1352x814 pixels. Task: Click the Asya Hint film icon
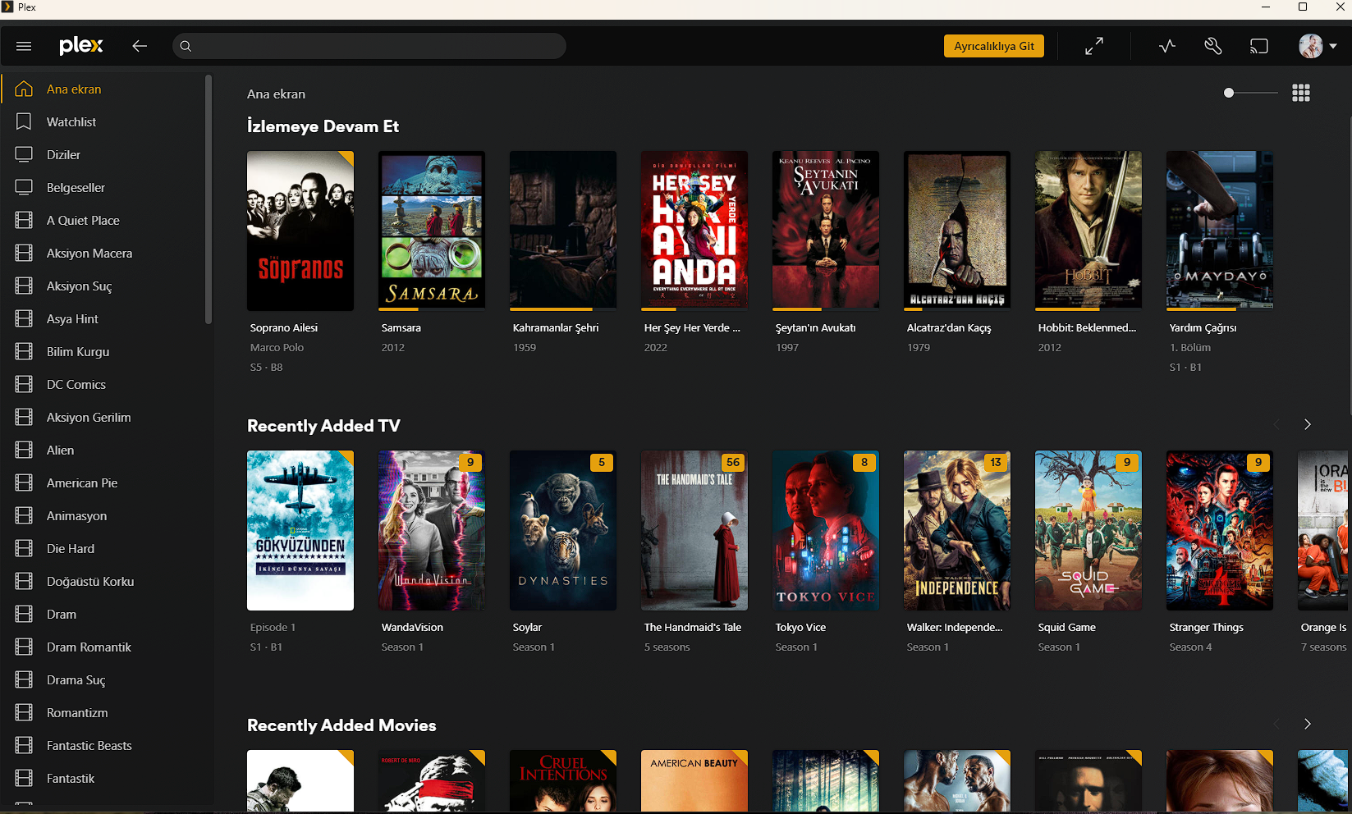(x=24, y=318)
